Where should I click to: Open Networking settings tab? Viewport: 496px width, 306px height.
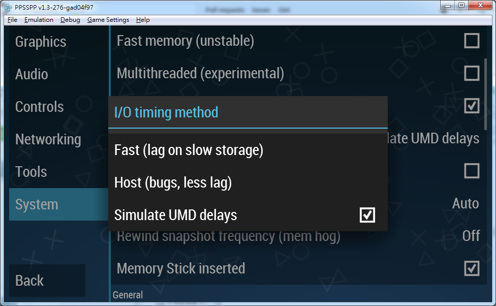pos(48,139)
